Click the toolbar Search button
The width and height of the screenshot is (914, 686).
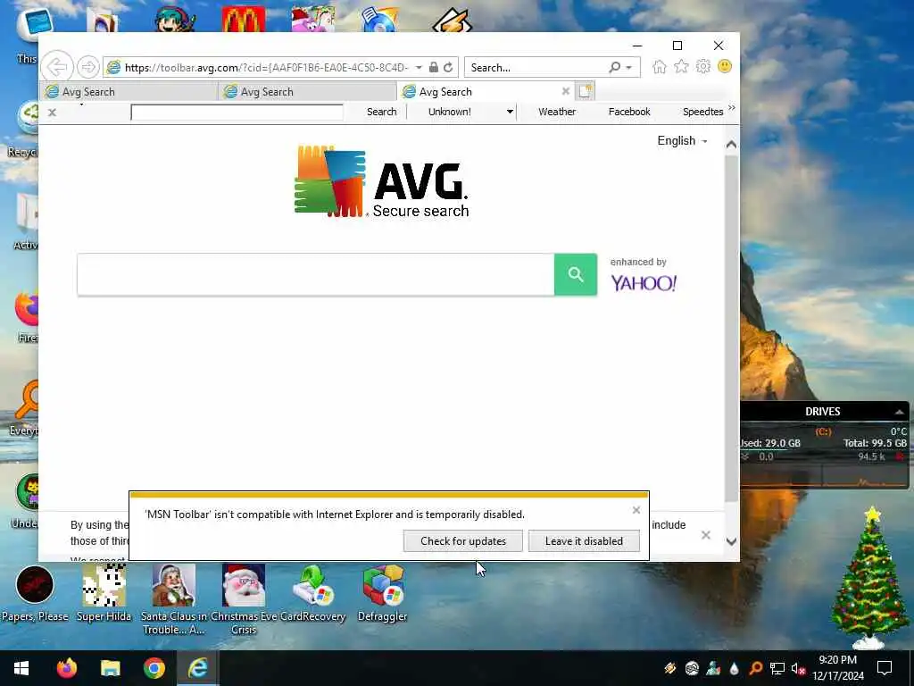coord(382,112)
